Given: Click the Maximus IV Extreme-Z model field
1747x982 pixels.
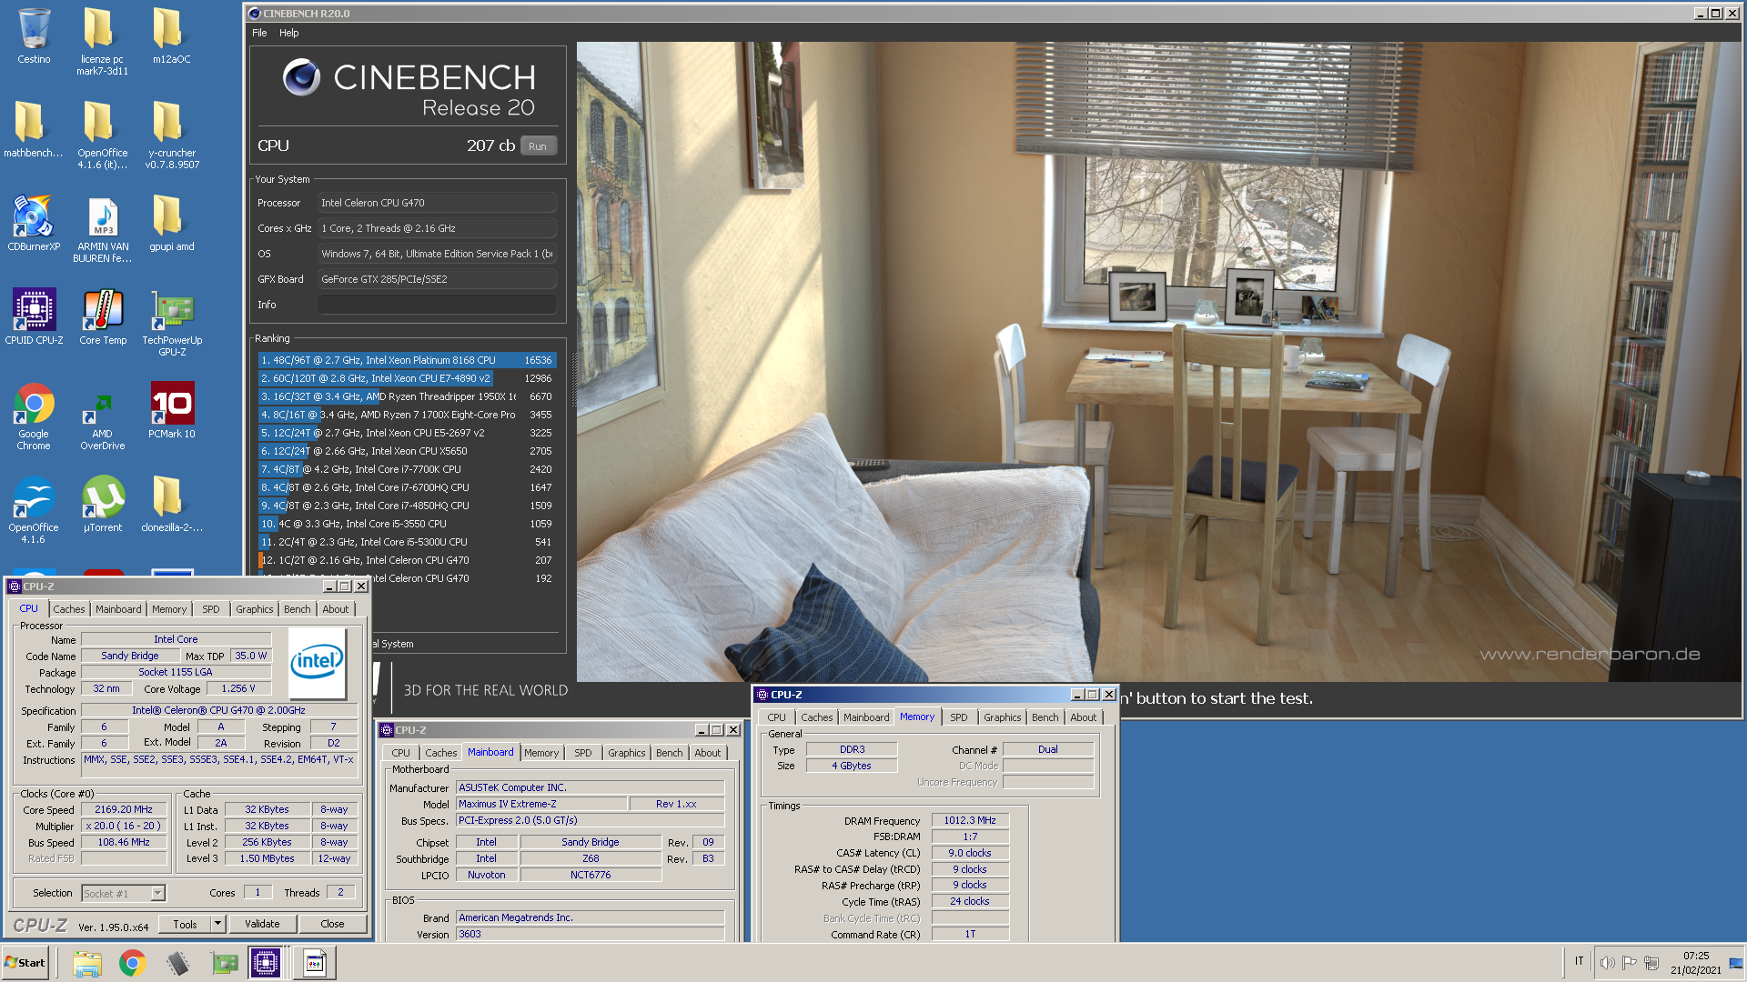Looking at the screenshot, I should tap(541, 804).
